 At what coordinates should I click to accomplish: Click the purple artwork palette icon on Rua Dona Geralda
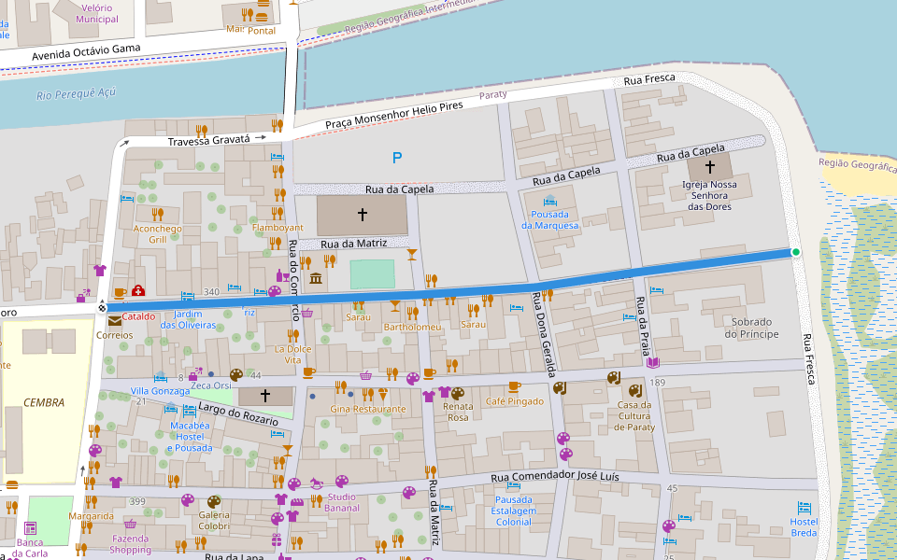coord(563,437)
